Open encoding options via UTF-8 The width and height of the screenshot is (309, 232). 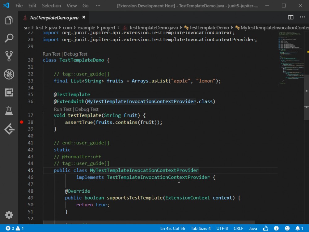pyautogui.click(x=222, y=228)
